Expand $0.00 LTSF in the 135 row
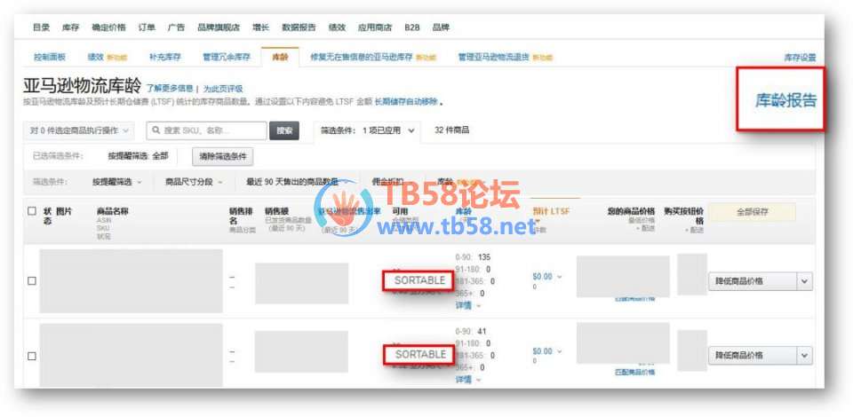 547,277
